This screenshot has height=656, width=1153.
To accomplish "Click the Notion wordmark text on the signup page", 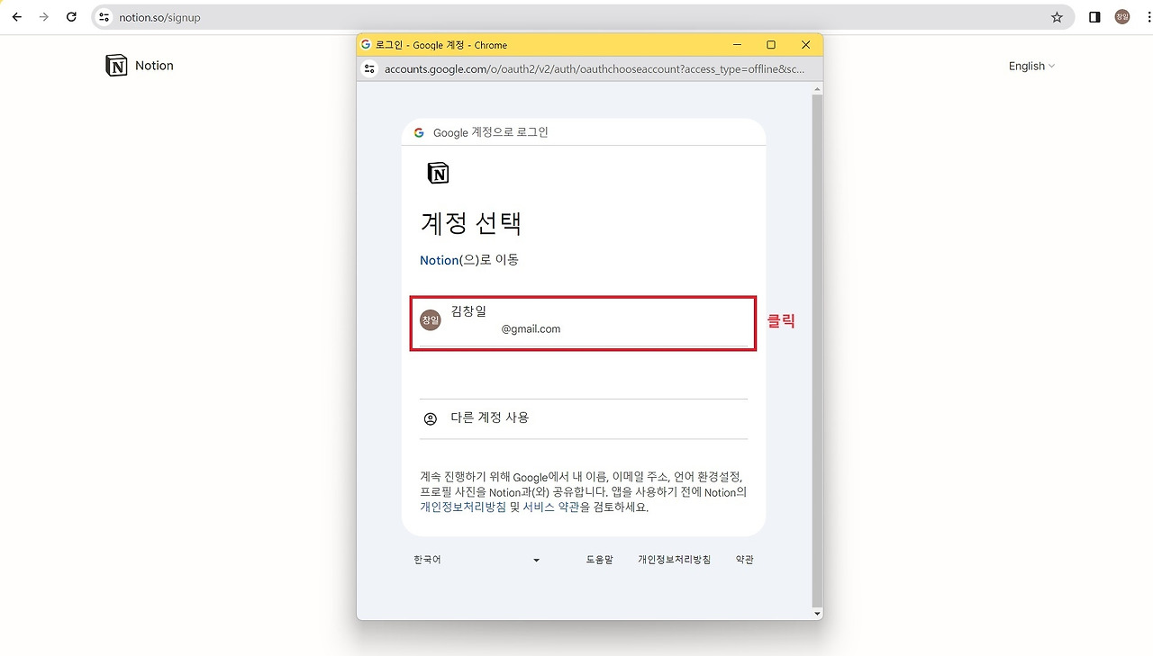I will 154,66.
